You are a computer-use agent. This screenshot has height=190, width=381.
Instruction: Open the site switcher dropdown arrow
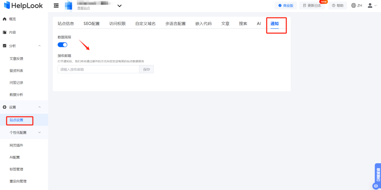pos(119,6)
